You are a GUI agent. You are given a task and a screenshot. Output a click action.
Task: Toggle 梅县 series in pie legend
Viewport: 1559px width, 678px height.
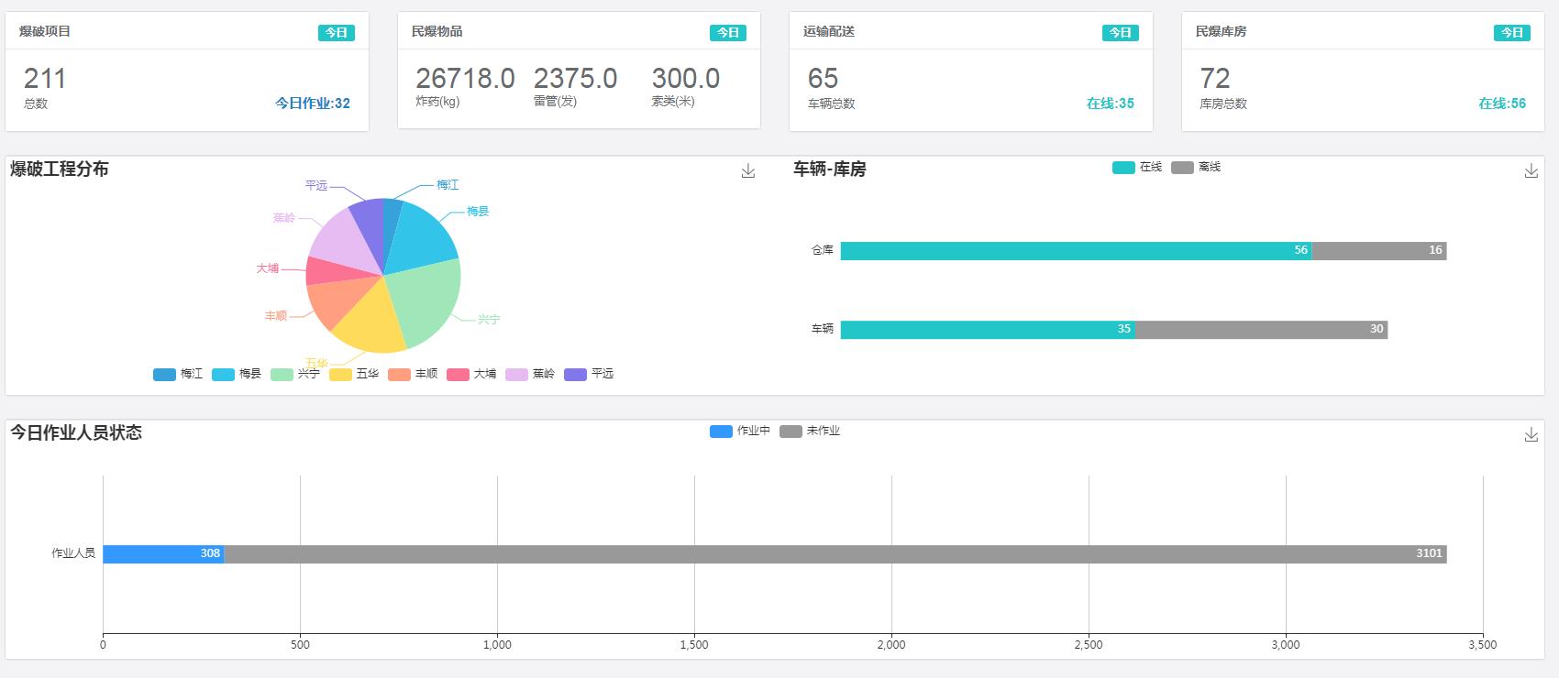pos(237,374)
